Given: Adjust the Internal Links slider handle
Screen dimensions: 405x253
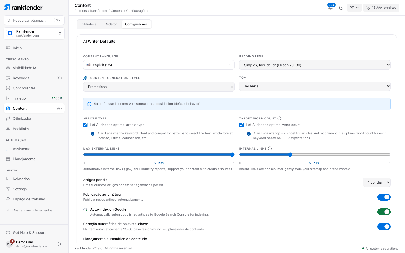Looking at the screenshot, I should (x=290, y=155).
